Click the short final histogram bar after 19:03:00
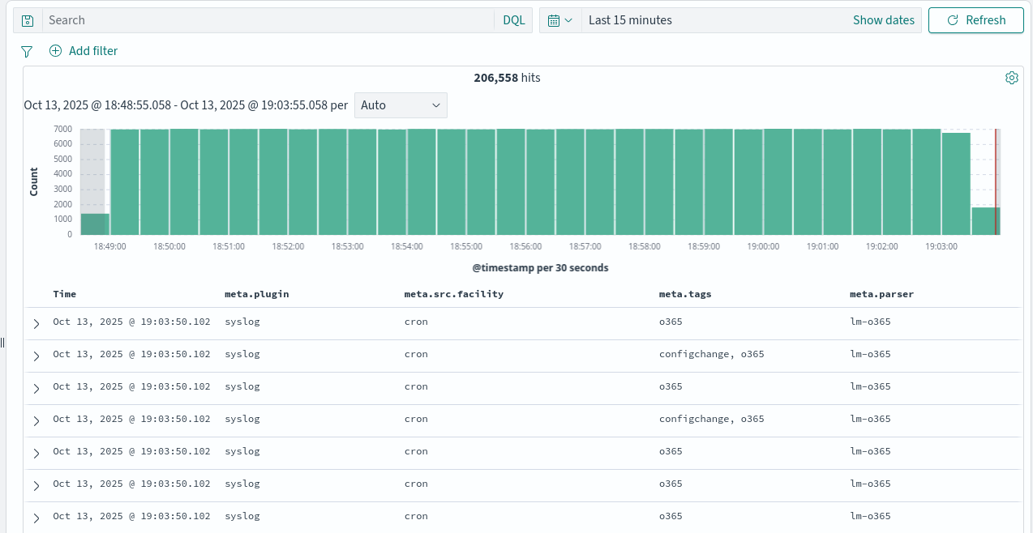 984,221
